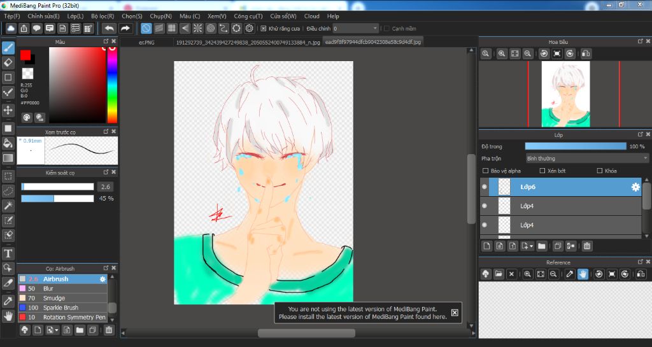This screenshot has width=652, height=347.
Task: Open the Tệp(F) menu
Action: [12, 16]
